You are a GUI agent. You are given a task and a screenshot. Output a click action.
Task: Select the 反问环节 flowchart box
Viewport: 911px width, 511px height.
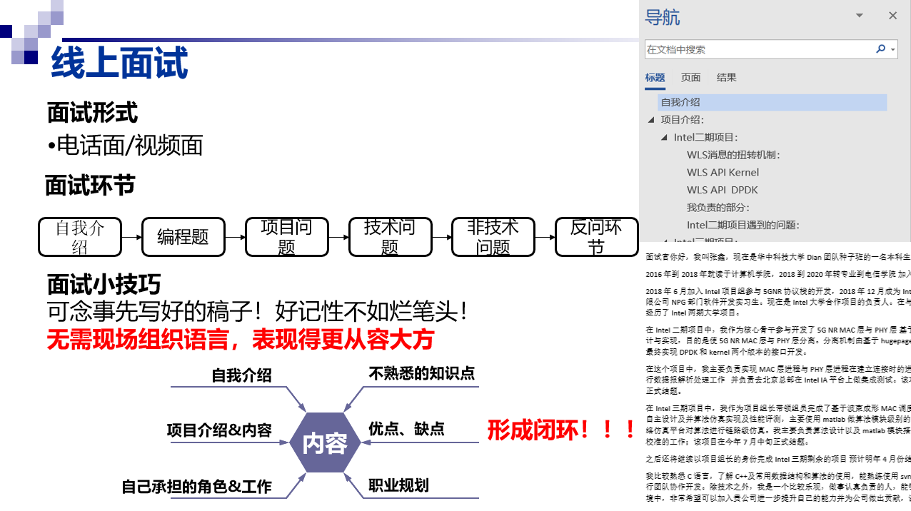pos(596,236)
